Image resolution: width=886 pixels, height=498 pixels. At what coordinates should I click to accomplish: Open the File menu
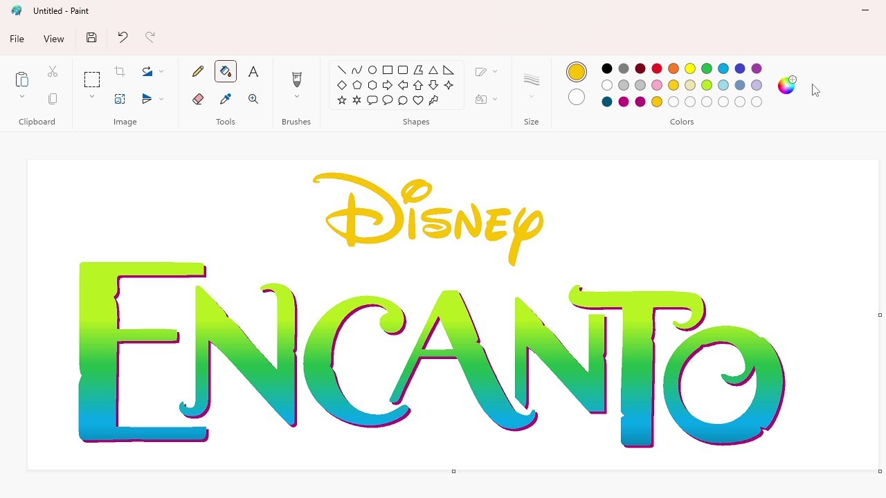(x=17, y=39)
